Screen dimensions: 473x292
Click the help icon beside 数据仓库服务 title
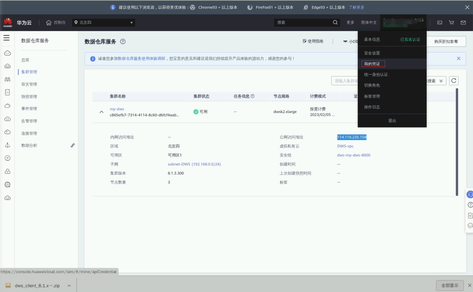pos(123,42)
